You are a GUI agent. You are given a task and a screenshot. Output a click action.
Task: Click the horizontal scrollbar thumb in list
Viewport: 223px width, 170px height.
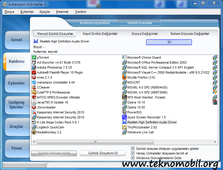pyautogui.click(x=95, y=142)
